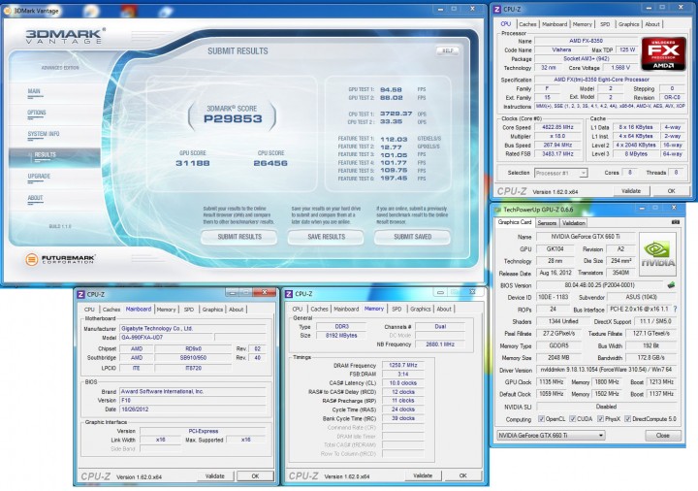
Task: Click the Help button in 3DMark
Action: (447, 50)
